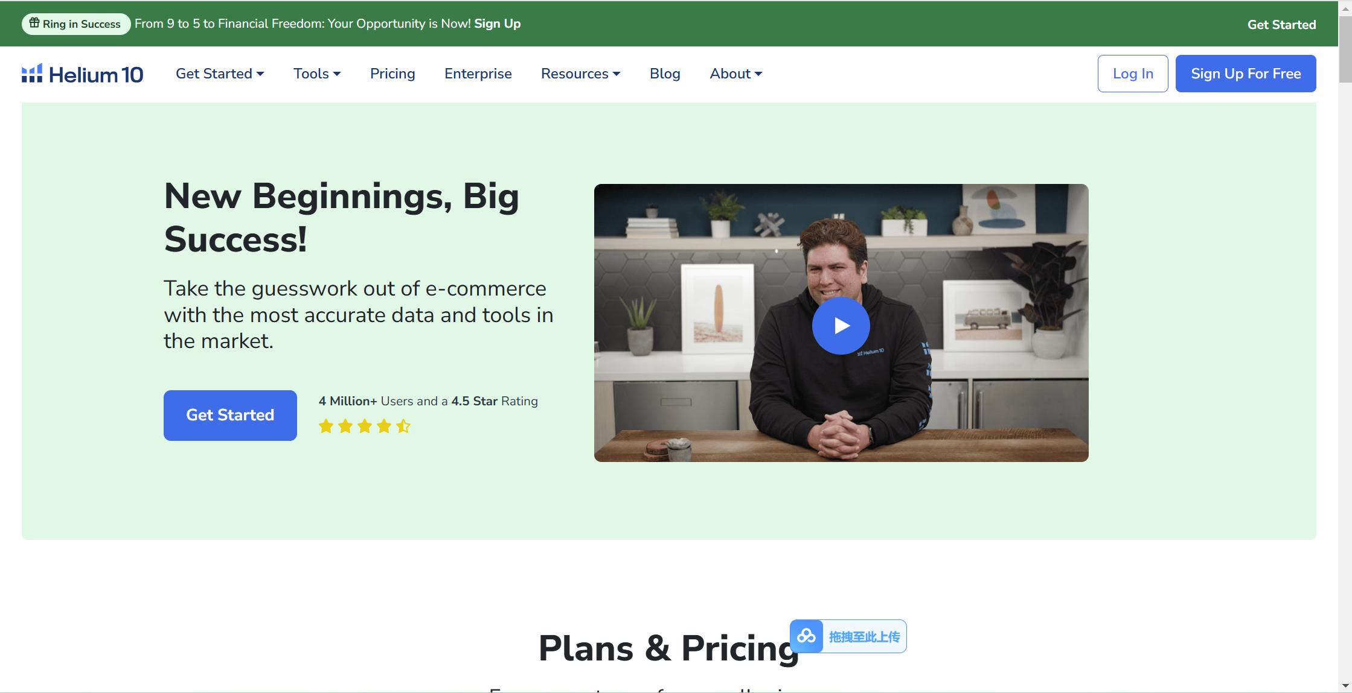Play the hero video
The width and height of the screenshot is (1352, 693).
(x=841, y=326)
